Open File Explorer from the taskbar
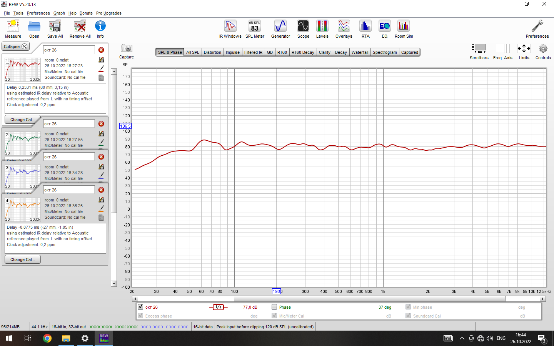 click(x=66, y=338)
